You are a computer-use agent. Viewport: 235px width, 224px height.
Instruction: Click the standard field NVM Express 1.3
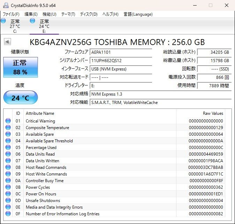(x=161, y=94)
